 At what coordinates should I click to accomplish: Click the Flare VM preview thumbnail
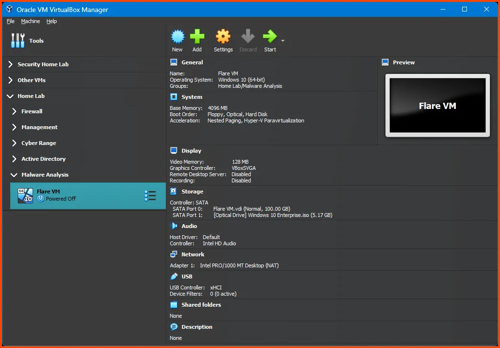[438, 105]
